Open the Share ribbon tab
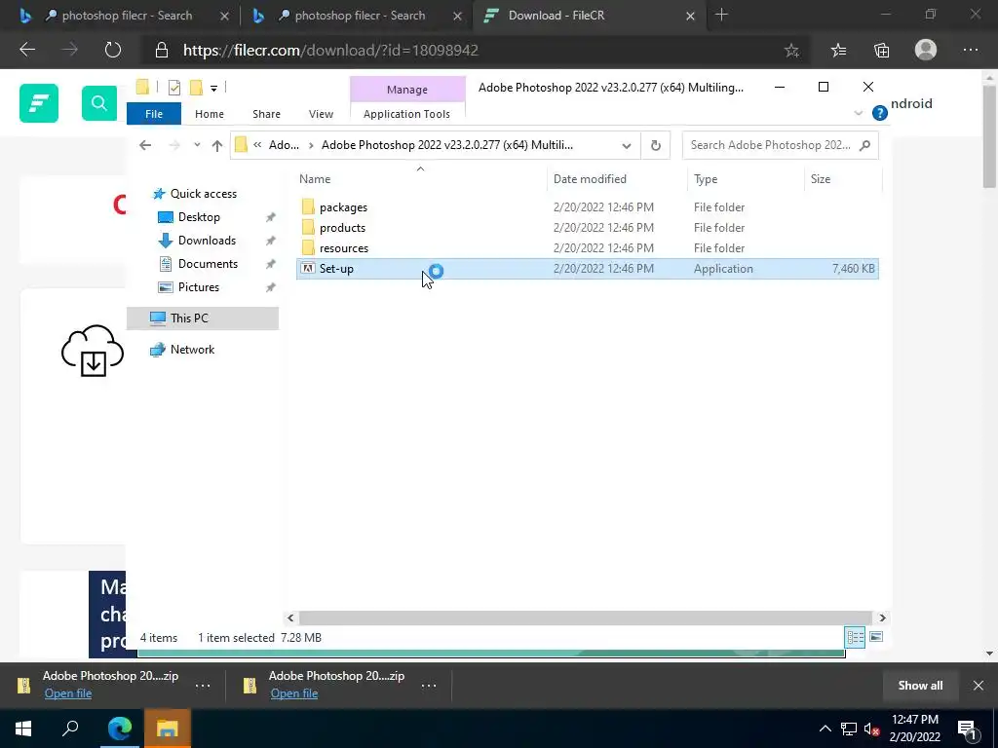 [x=266, y=114]
